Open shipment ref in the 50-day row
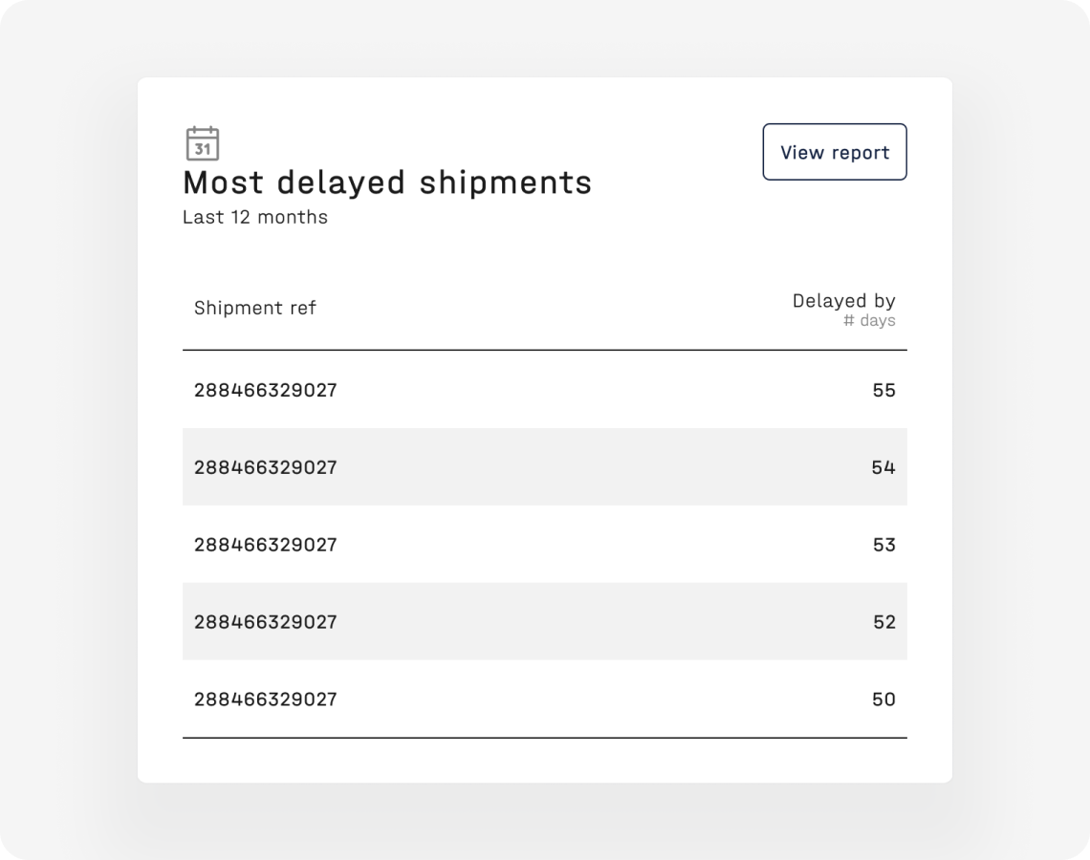This screenshot has height=860, width=1090. point(266,699)
